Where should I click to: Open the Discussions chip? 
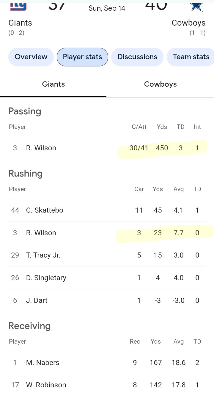(137, 57)
